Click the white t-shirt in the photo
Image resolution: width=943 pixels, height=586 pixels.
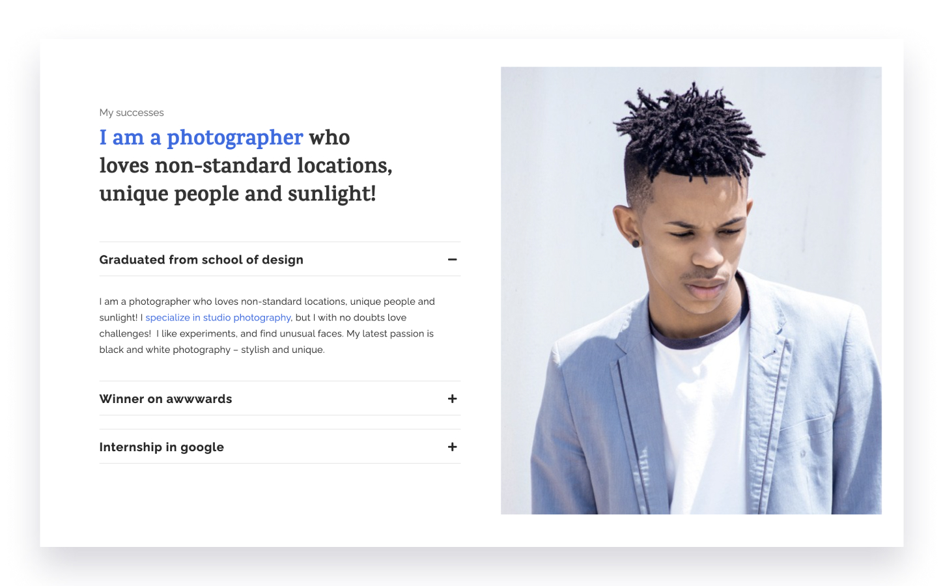(x=700, y=417)
